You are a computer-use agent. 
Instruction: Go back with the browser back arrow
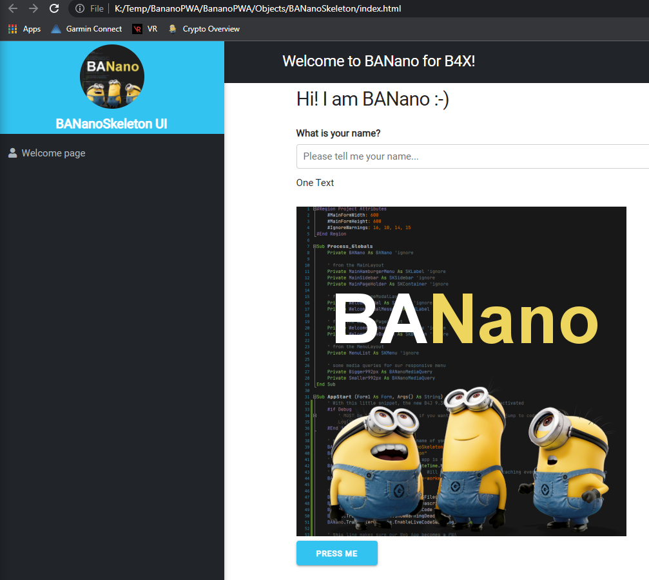pyautogui.click(x=13, y=8)
